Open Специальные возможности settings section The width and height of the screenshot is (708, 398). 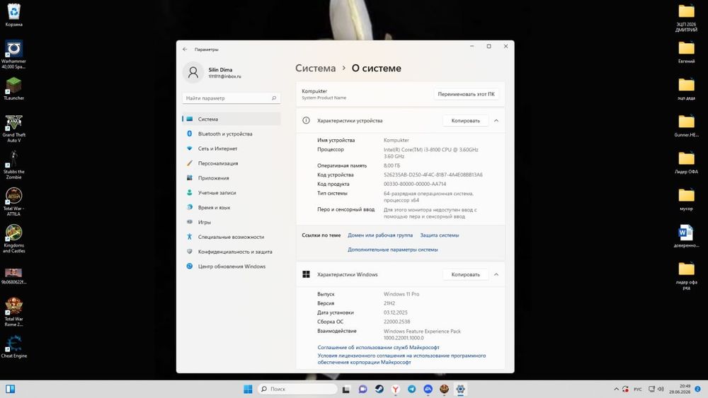click(232, 237)
